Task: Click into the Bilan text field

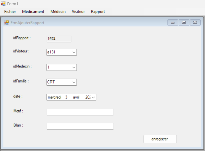Action: click(x=80, y=126)
